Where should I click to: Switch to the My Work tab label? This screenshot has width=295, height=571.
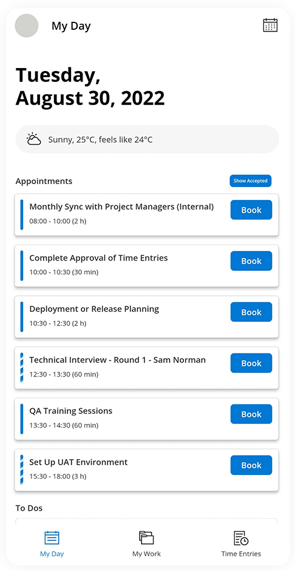(x=146, y=554)
